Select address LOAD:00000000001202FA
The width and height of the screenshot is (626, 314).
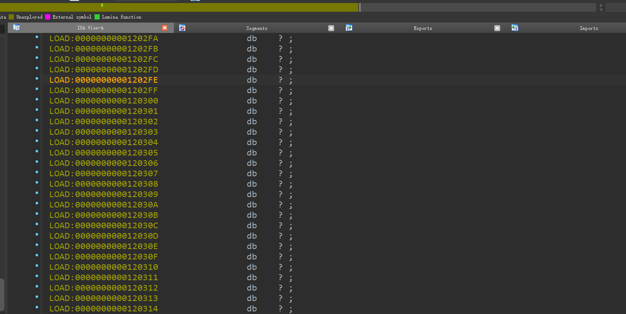point(104,39)
